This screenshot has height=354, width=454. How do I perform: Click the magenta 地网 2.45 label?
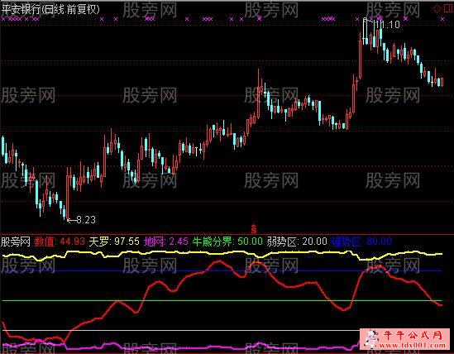tap(166, 242)
